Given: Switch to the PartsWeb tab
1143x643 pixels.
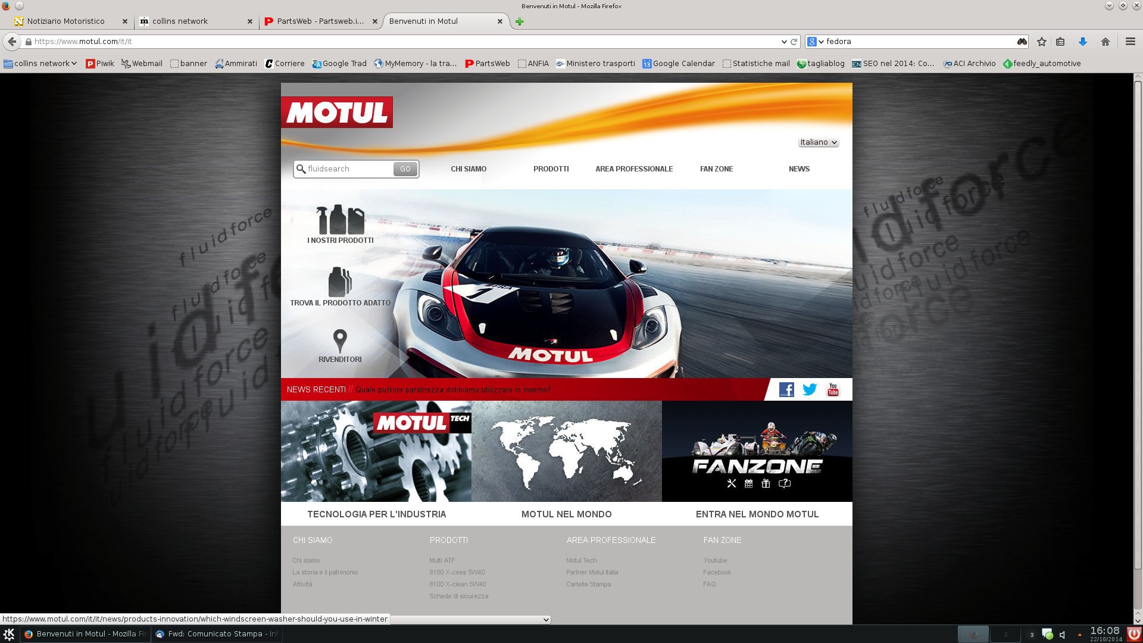Looking at the screenshot, I should (320, 21).
